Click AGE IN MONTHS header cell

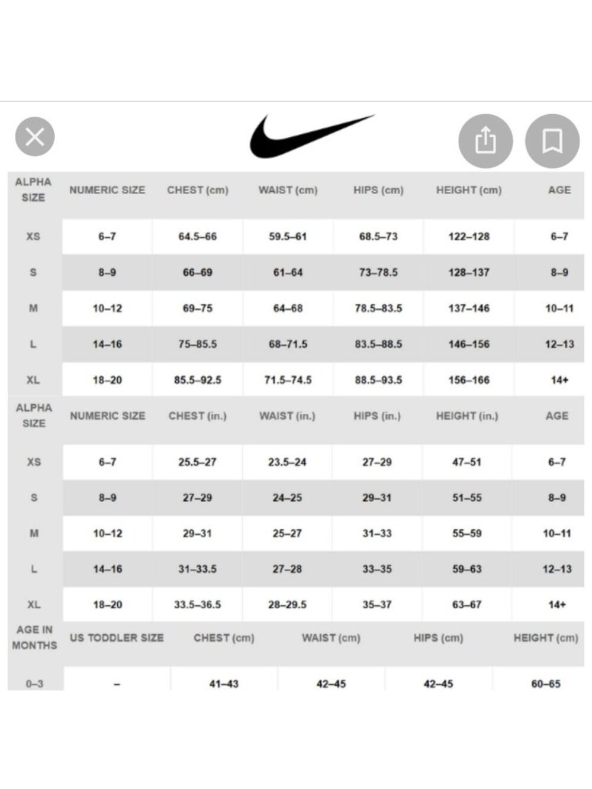pyautogui.click(x=34, y=637)
